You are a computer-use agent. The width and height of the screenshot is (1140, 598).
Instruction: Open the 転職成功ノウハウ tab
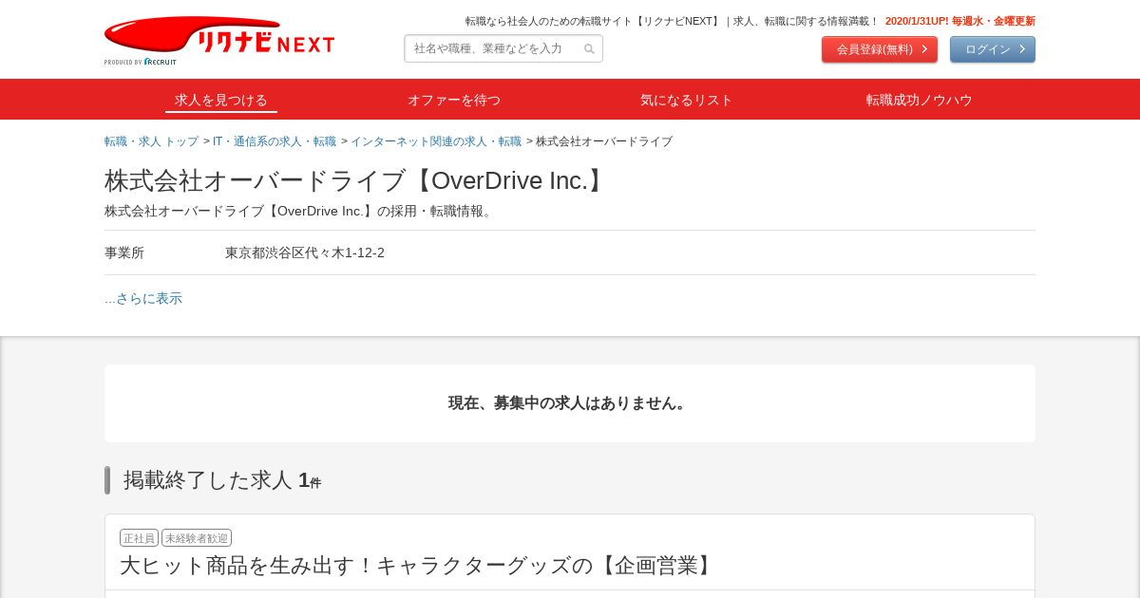click(x=920, y=100)
